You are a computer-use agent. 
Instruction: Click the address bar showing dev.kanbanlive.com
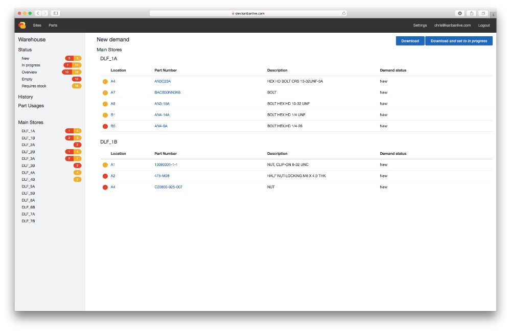coord(250,13)
